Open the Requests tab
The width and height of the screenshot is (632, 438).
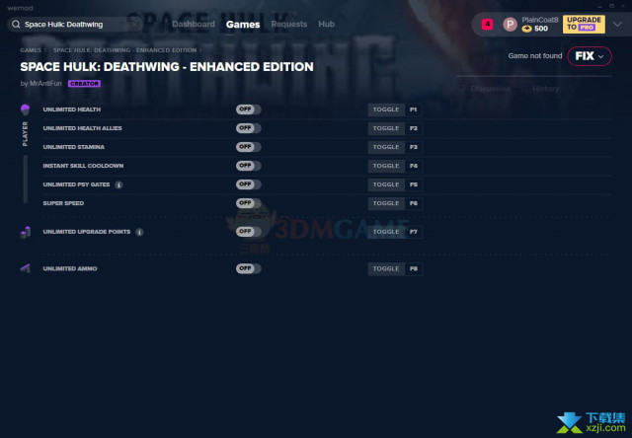pos(289,24)
